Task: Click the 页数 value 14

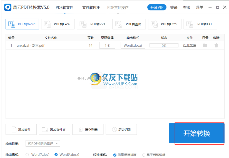Action: point(91,45)
